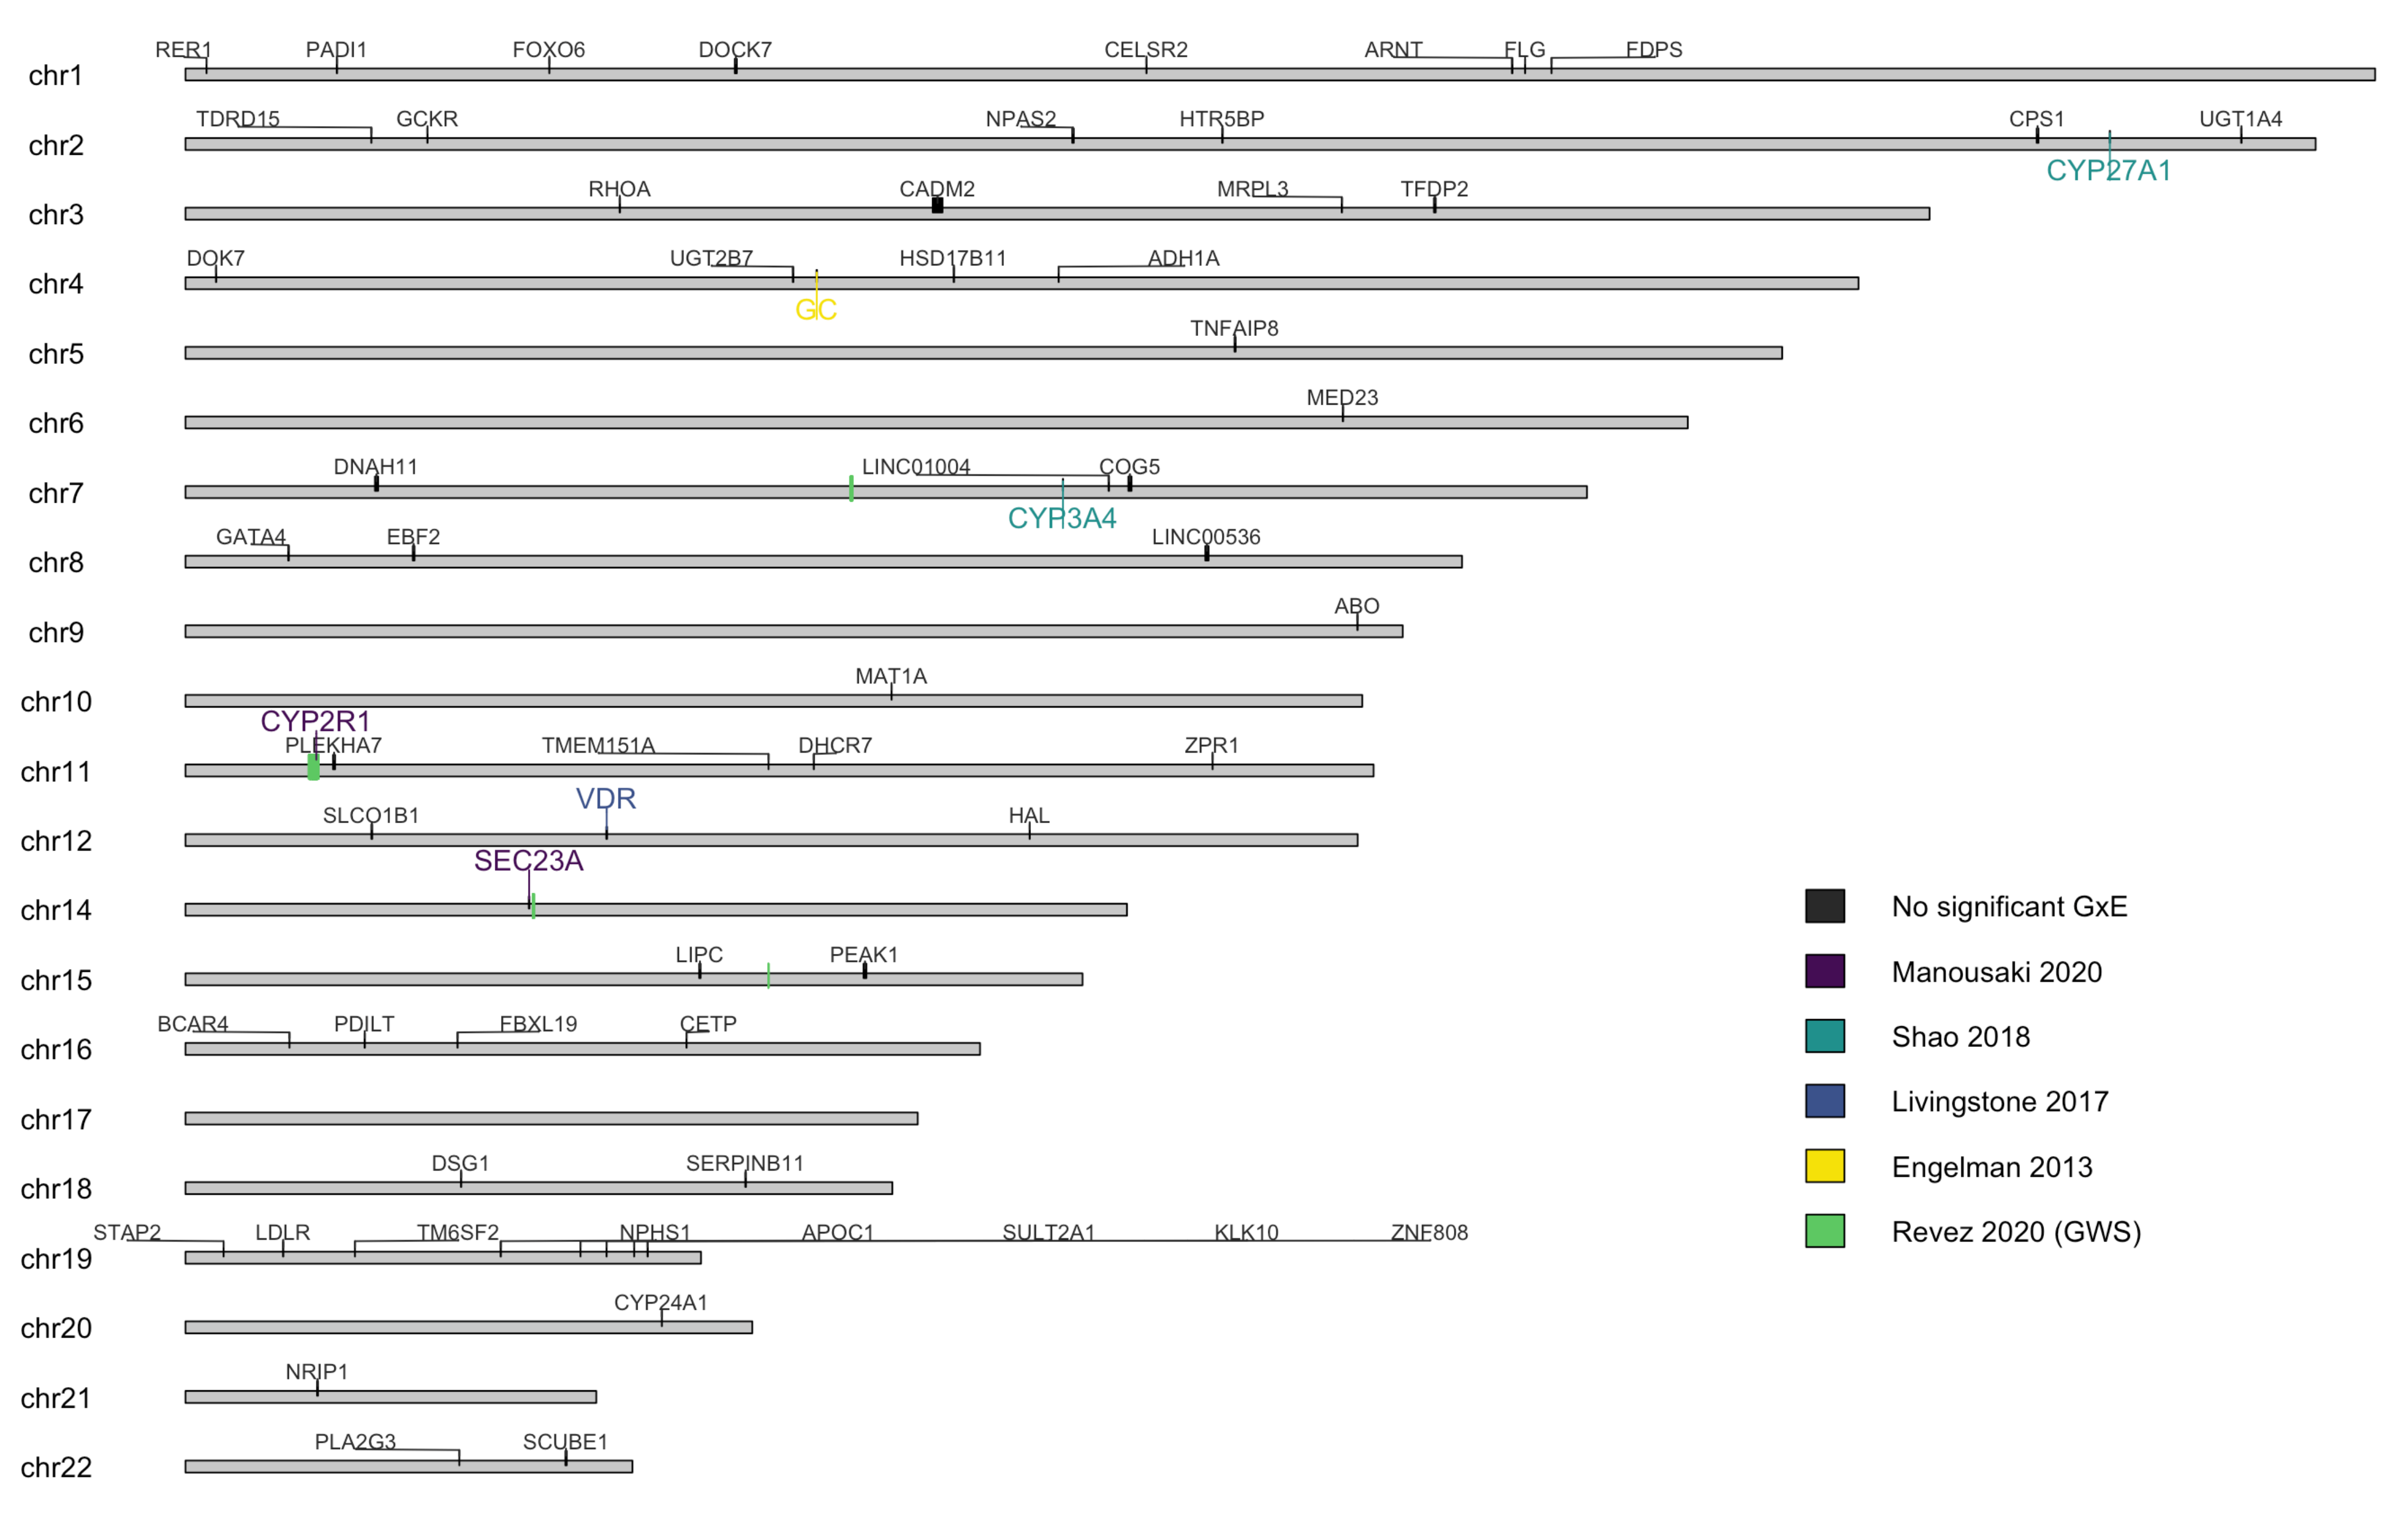Click the CYP24A1 label on chr20
Viewport: 2408px width, 1518px height.
[660, 1302]
